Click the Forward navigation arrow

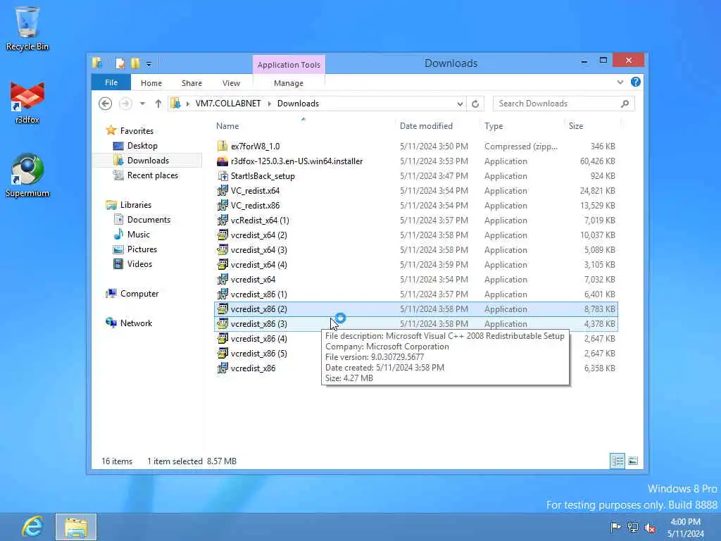[125, 104]
